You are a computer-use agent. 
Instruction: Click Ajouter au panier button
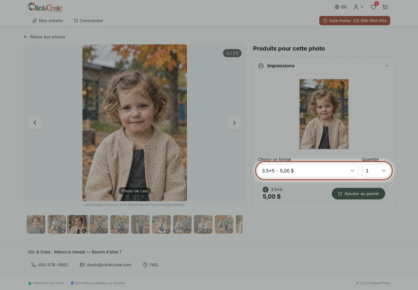[358, 194]
